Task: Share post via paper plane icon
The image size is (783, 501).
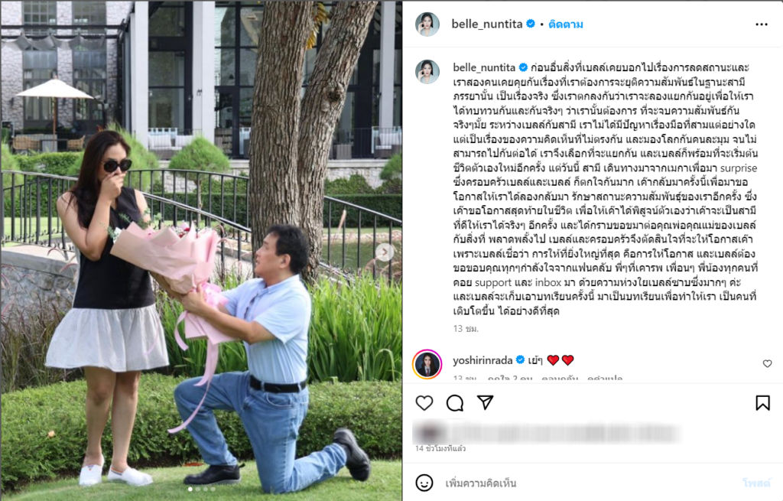Action: tap(485, 402)
